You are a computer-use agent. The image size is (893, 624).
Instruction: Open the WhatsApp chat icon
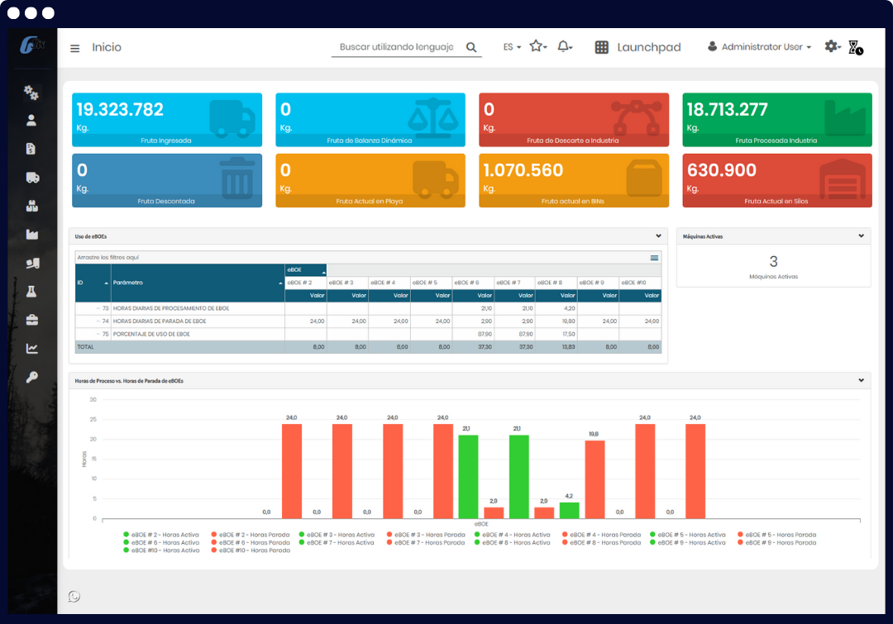(74, 596)
